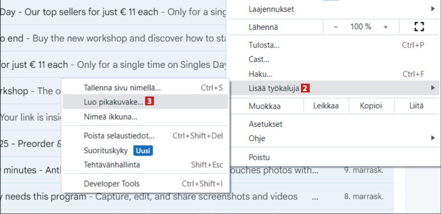Expand the Laajennukset submenu arrow
The width and height of the screenshot is (441, 214).
(x=433, y=9)
